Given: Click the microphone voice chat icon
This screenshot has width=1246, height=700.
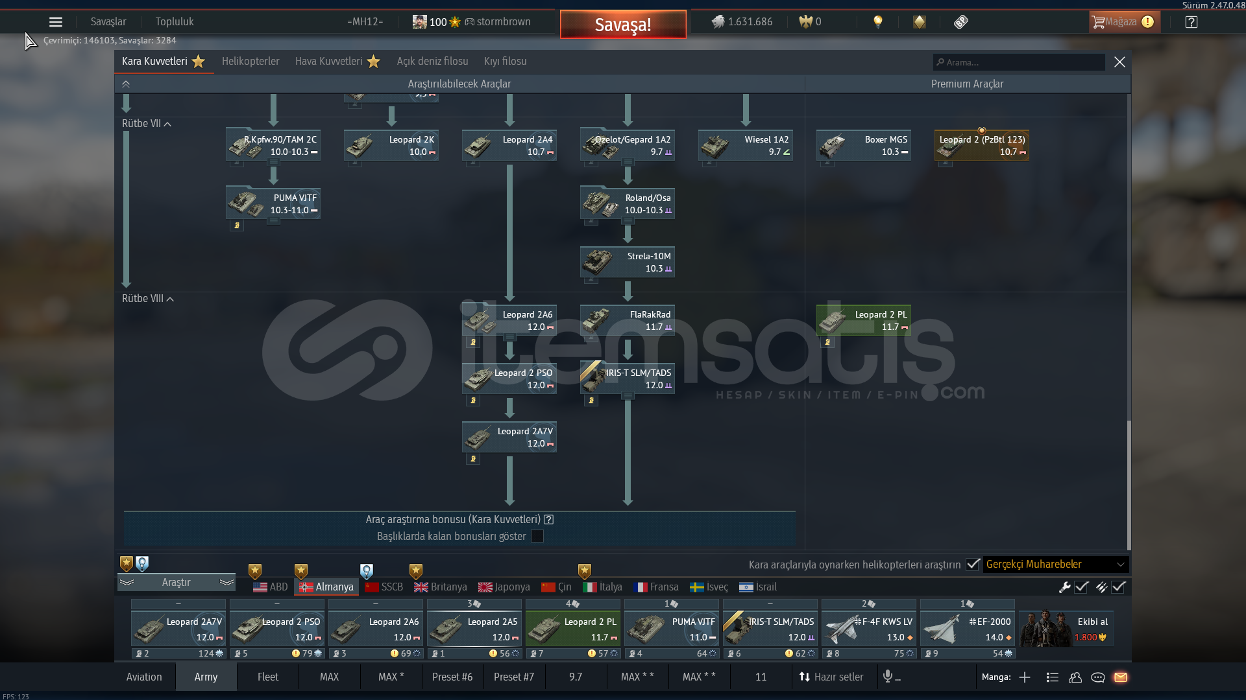Looking at the screenshot, I should [888, 677].
